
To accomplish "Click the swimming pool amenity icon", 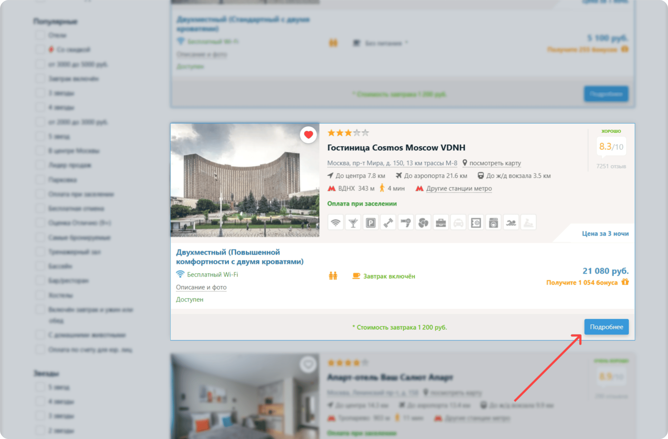I will (x=511, y=223).
